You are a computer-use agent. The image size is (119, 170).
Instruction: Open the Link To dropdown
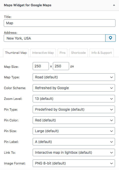point(74,152)
